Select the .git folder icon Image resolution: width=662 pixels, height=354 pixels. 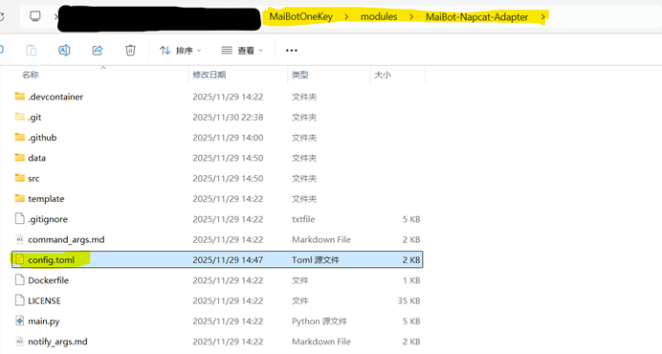[x=19, y=117]
